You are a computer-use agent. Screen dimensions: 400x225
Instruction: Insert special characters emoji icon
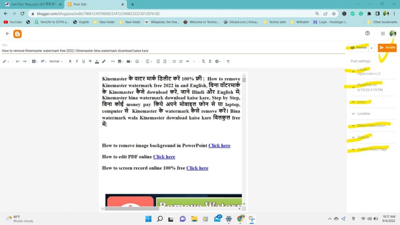[x=137, y=61]
